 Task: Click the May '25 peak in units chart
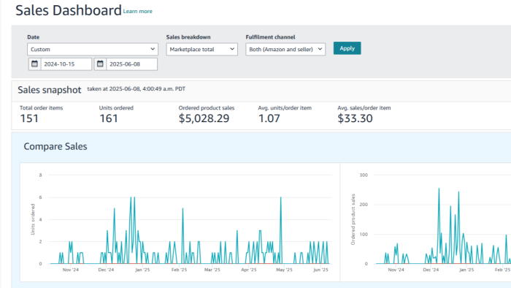coord(280,197)
